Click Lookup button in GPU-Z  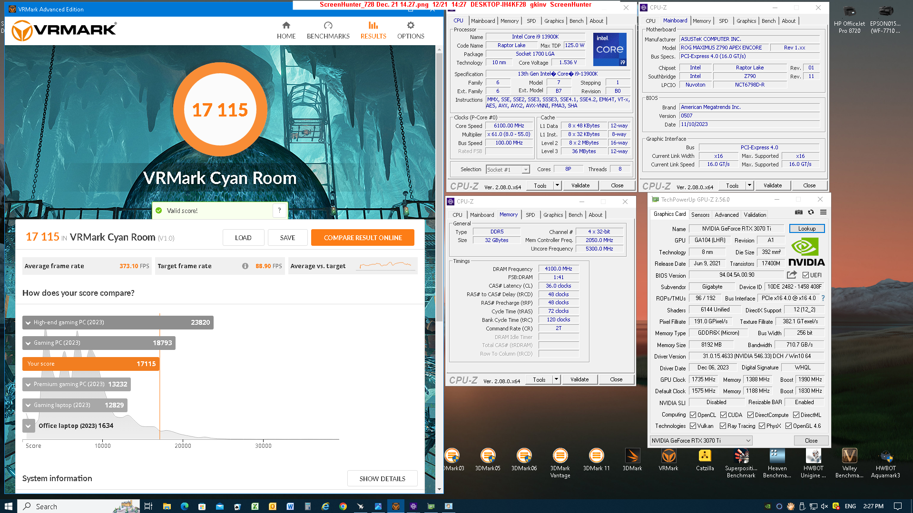tap(806, 229)
